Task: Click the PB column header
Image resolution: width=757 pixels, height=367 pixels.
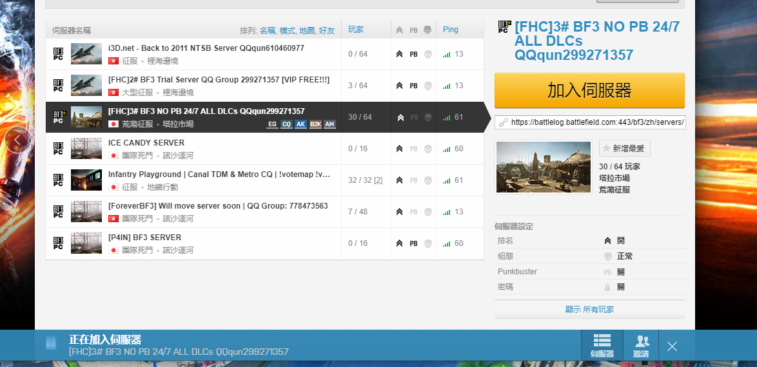Action: (x=413, y=30)
